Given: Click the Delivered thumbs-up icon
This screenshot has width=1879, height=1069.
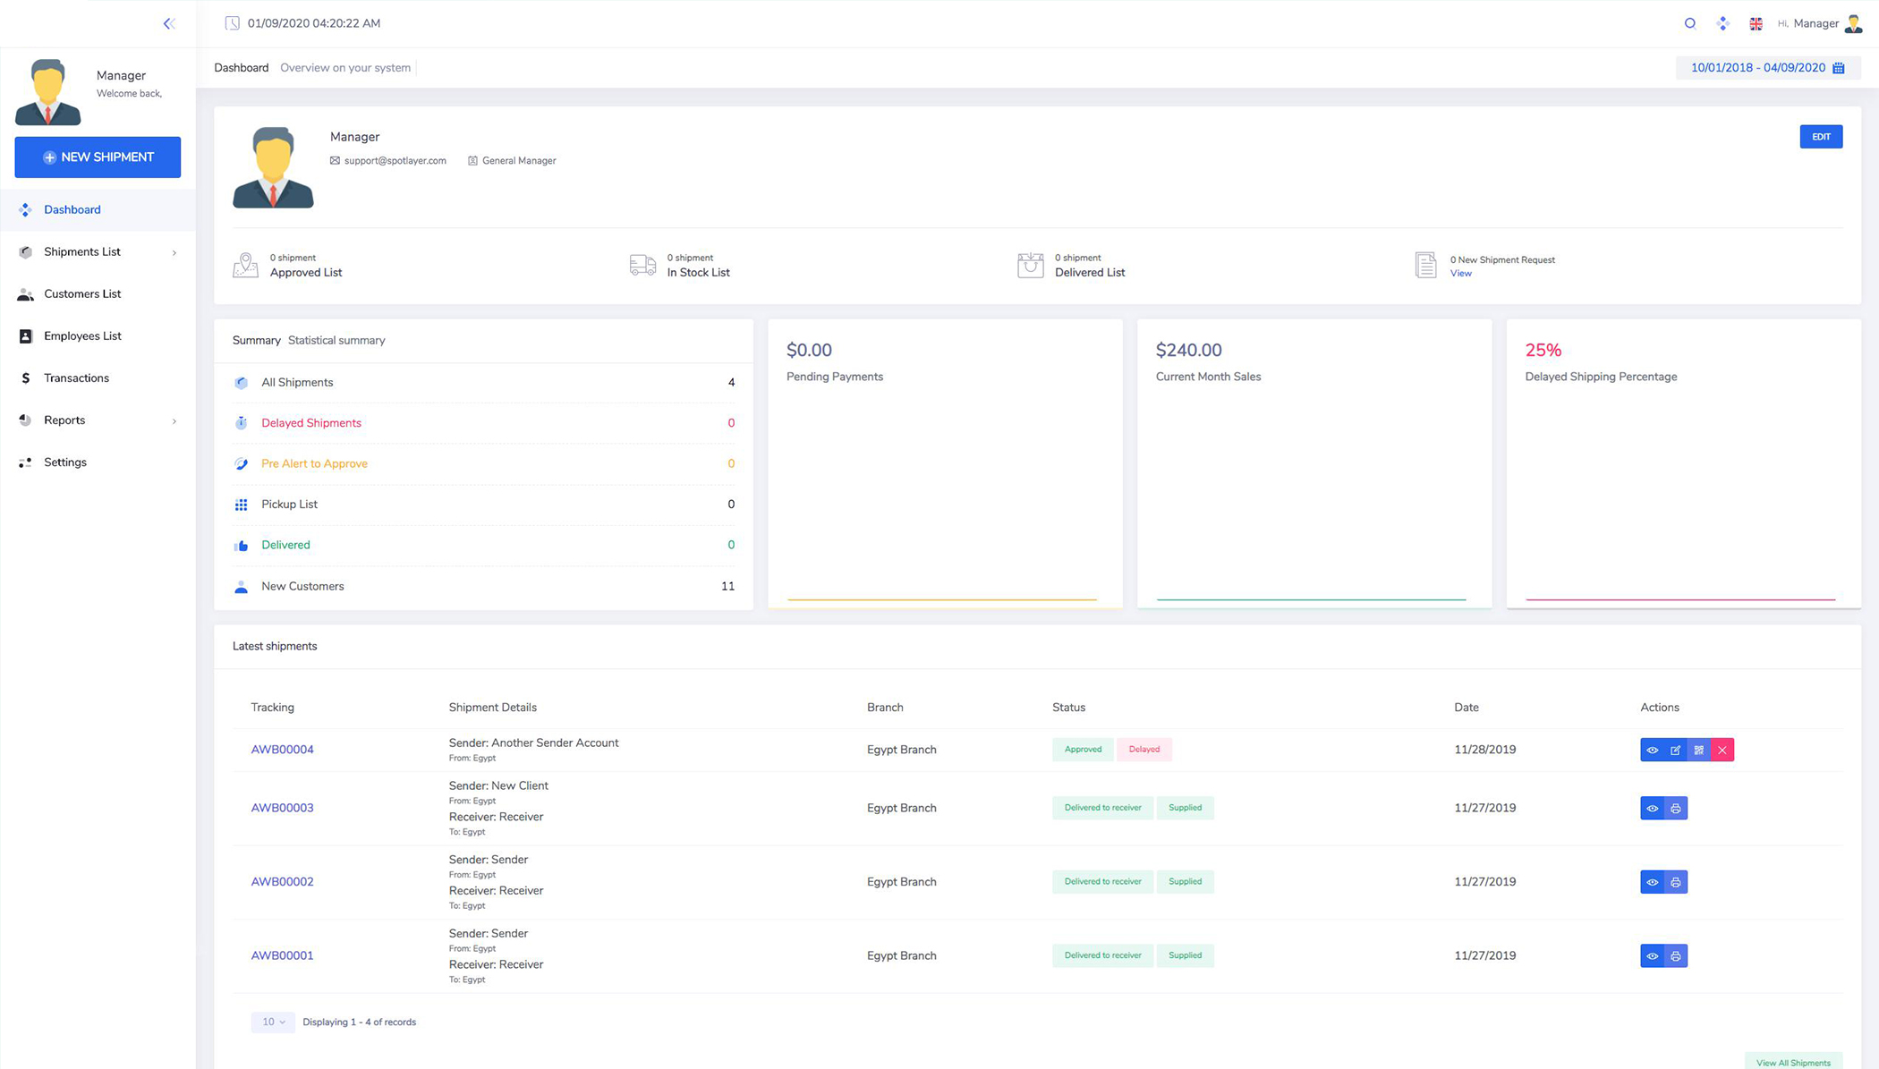Looking at the screenshot, I should (241, 546).
